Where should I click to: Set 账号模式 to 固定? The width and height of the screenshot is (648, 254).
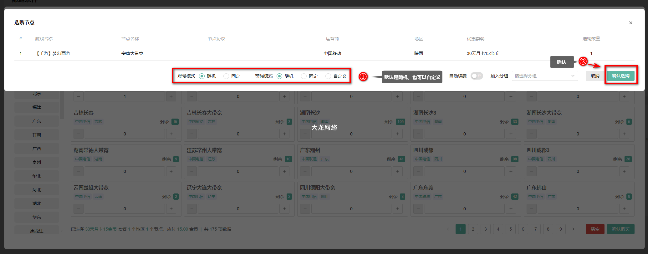pos(226,76)
